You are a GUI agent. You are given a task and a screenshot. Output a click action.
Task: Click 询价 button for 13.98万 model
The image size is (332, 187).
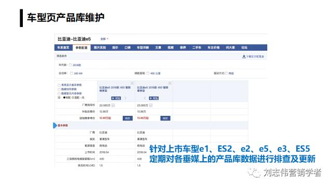pos(165,118)
